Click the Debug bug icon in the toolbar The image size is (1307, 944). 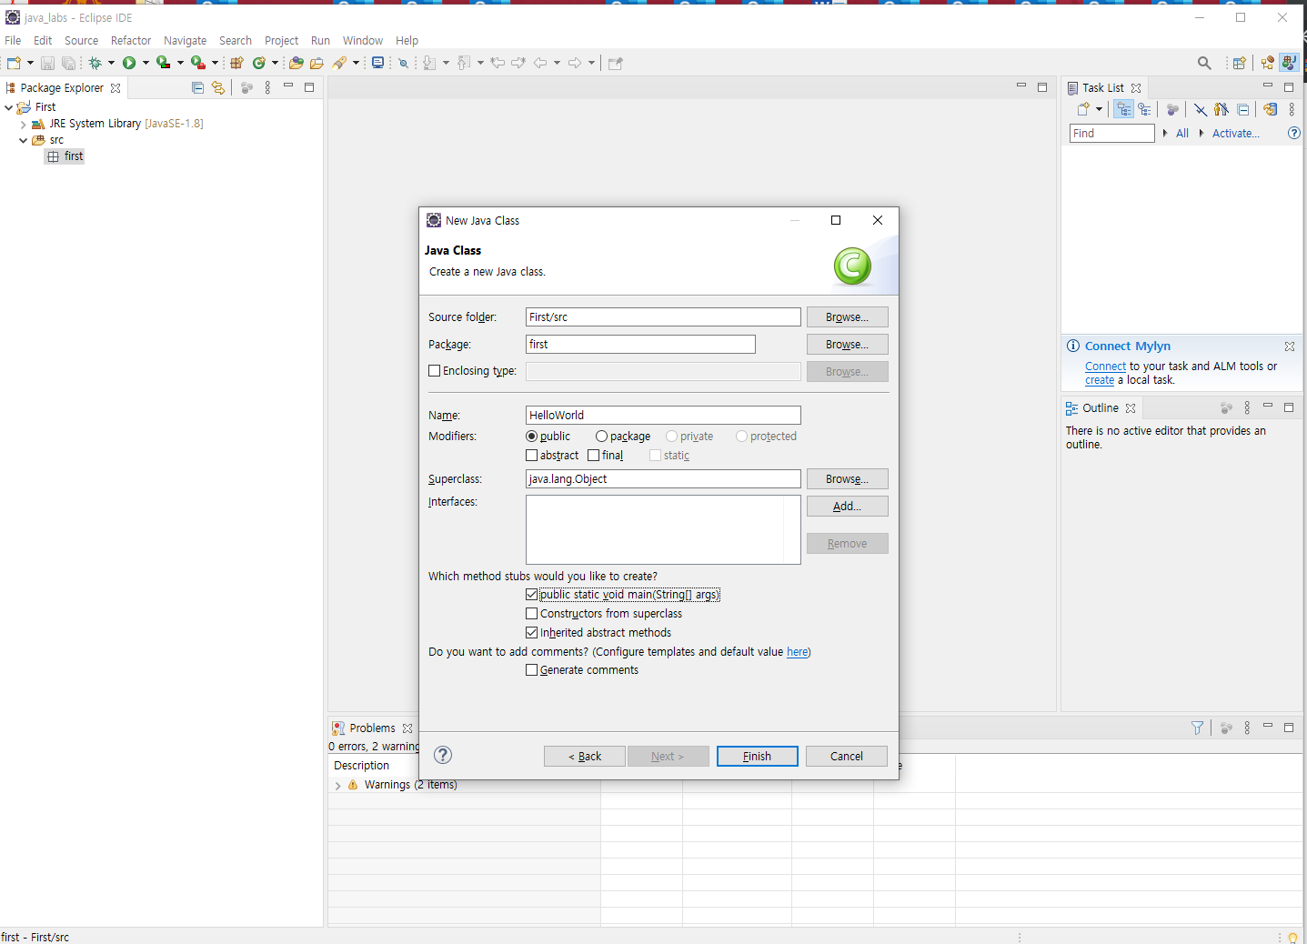pos(95,63)
